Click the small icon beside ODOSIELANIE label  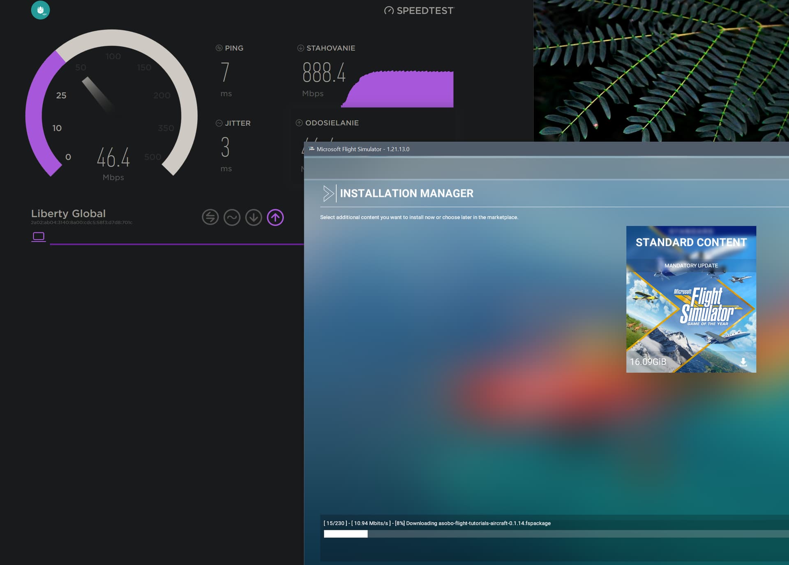299,123
